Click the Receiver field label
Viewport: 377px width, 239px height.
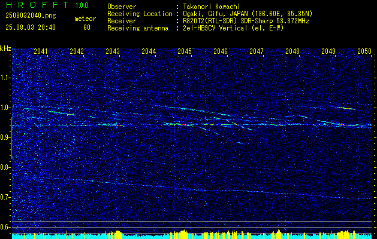coord(122,21)
